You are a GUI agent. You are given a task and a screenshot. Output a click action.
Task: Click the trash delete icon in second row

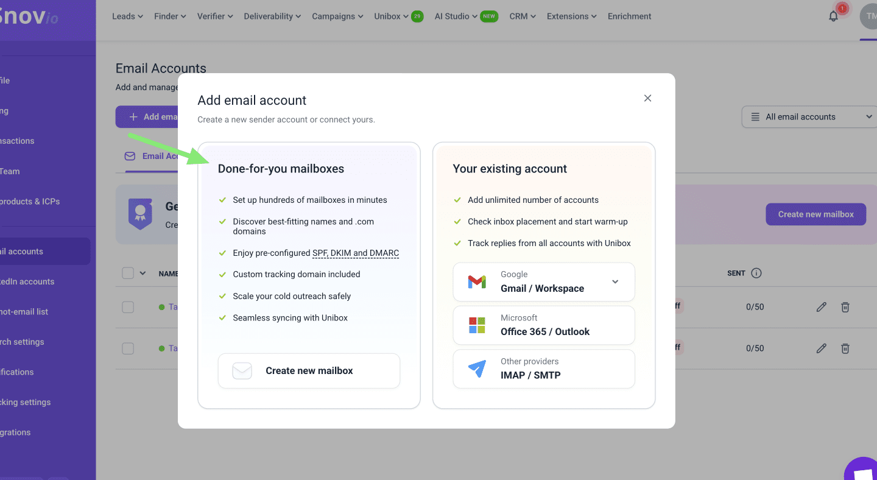point(845,348)
